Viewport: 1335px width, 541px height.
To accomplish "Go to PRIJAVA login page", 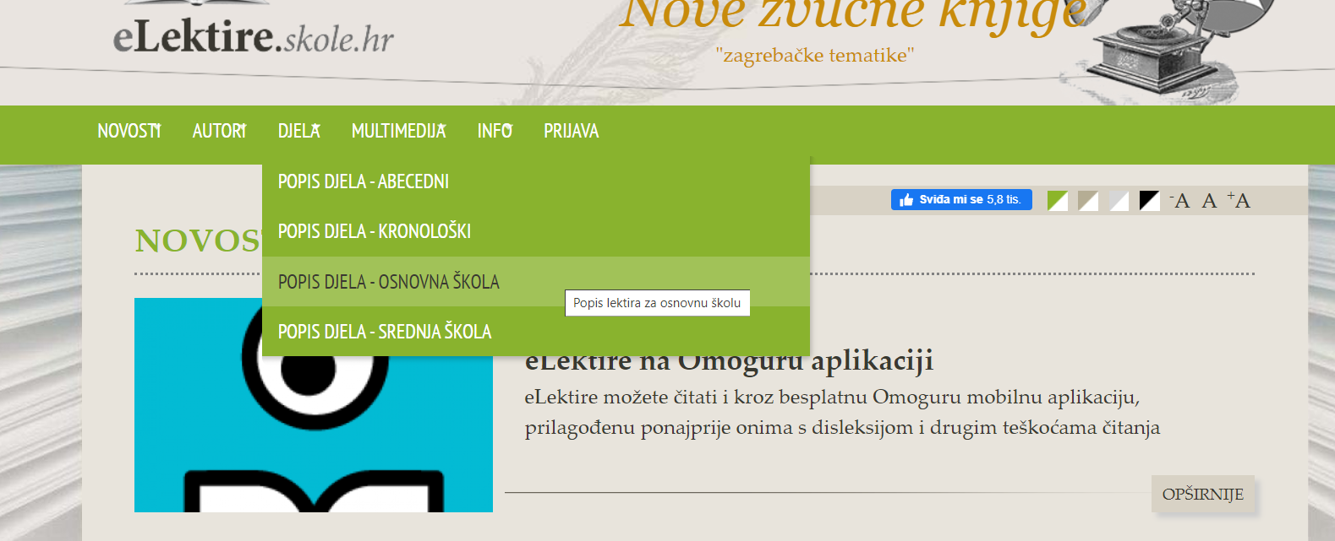I will (x=571, y=132).
